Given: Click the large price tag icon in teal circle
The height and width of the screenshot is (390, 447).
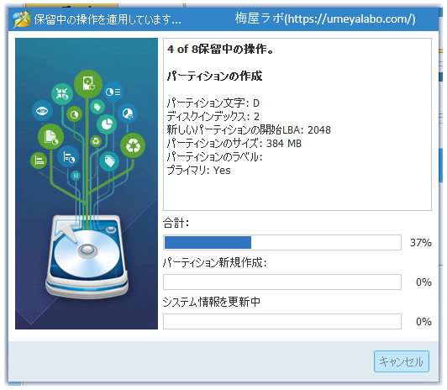Looking at the screenshot, I should [x=109, y=161].
